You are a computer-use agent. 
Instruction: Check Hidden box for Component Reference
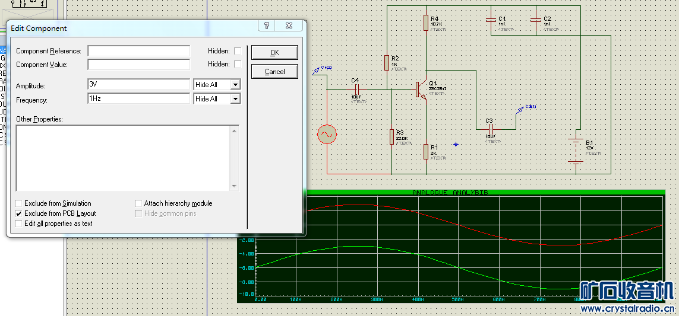click(238, 51)
